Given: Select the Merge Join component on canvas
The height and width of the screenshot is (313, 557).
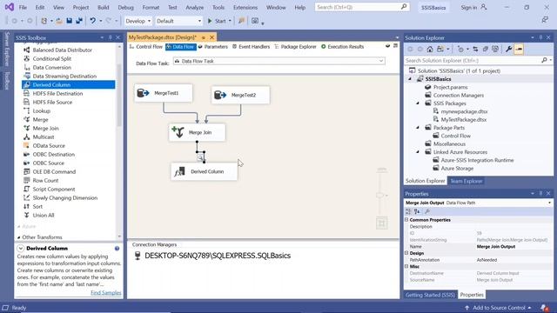Looking at the screenshot, I should (x=197, y=132).
